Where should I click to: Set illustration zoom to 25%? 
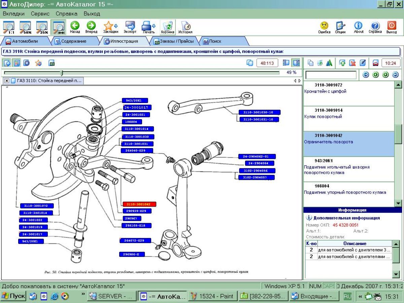[42, 27]
